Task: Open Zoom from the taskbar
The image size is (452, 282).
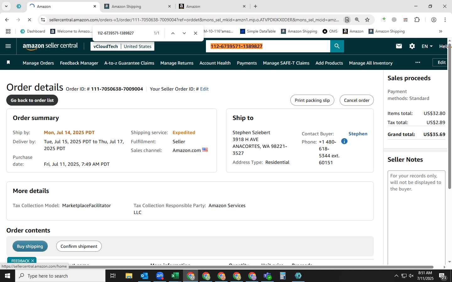Action: tap(160, 276)
